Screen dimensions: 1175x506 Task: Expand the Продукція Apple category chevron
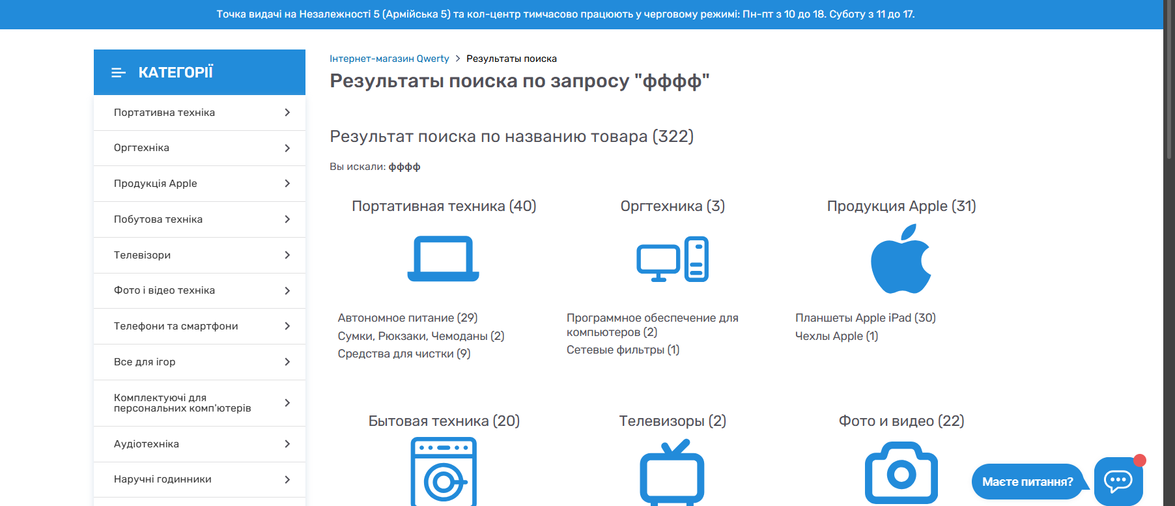click(287, 184)
